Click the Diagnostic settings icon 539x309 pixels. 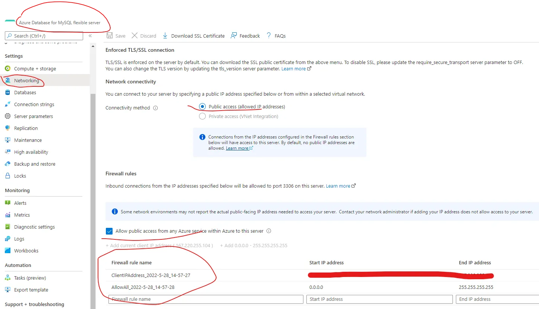click(x=7, y=227)
